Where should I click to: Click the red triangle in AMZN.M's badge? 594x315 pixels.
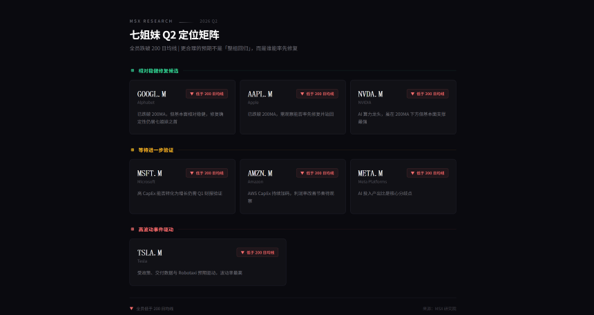coord(302,173)
